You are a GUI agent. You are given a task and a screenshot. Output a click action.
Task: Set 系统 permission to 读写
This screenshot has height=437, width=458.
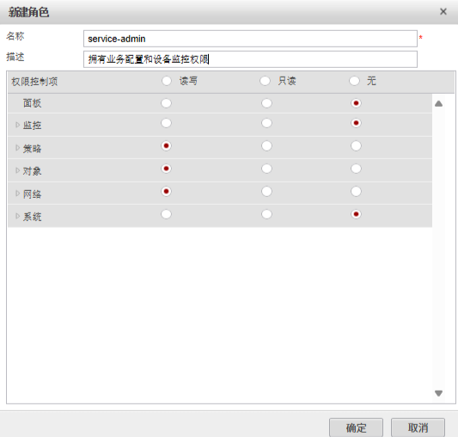tap(166, 214)
